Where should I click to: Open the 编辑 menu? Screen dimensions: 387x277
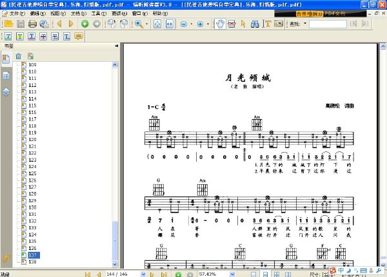click(37, 14)
